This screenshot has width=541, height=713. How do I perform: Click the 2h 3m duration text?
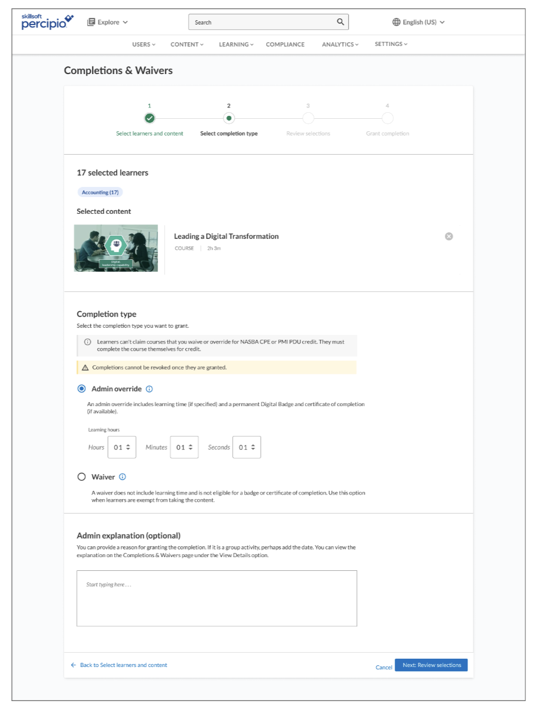(x=214, y=248)
